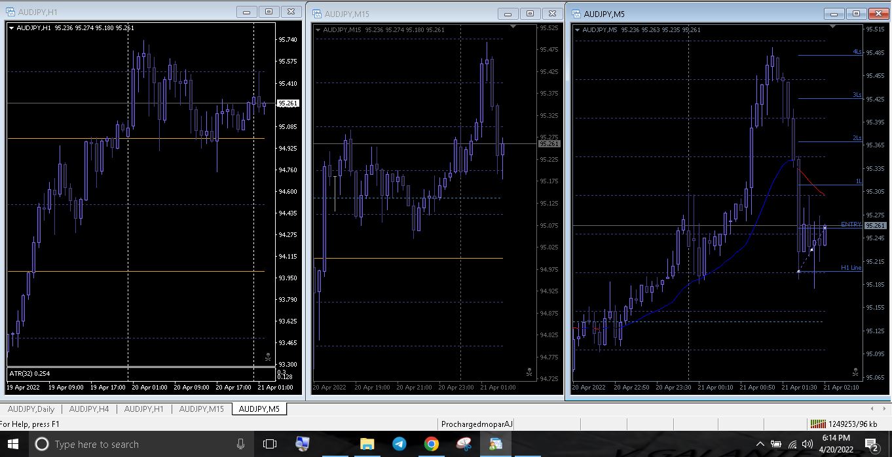Click the AUDJPY,H1 chart window icon
This screenshot has width=892, height=457.
[x=11, y=12]
